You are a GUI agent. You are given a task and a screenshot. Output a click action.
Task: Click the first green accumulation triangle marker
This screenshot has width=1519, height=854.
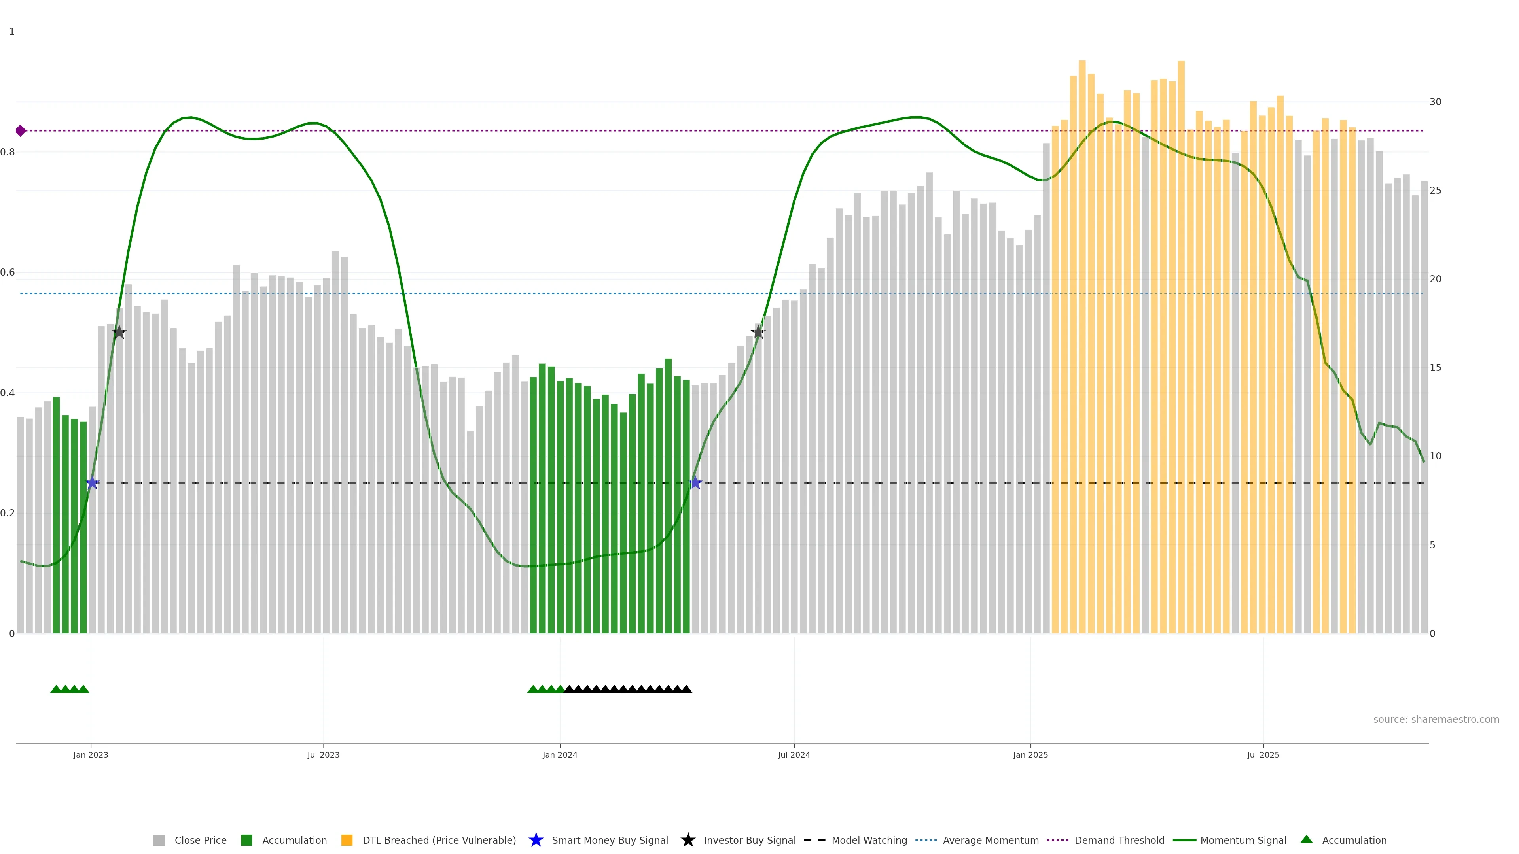56,689
